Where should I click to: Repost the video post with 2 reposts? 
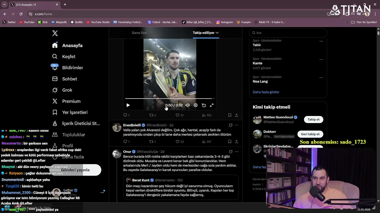(x=153, y=115)
